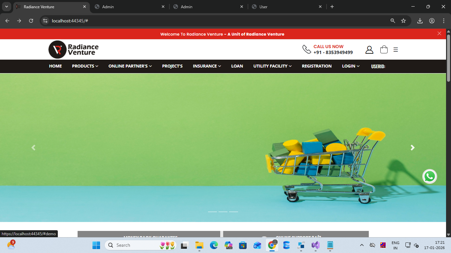Screen dimensions: 451x253
Task: Open the Registration page link
Action: [317, 66]
